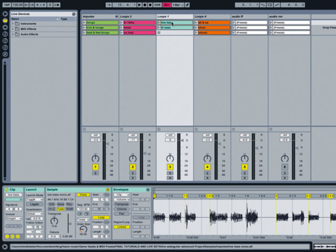The width and height of the screenshot is (336, 252).
Task: Click the Loops 2 volume fader handle
Action: pyautogui.click(x=145, y=153)
